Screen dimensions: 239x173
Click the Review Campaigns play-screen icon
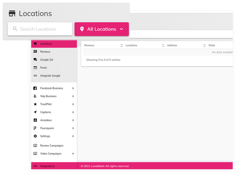pos(35,145)
